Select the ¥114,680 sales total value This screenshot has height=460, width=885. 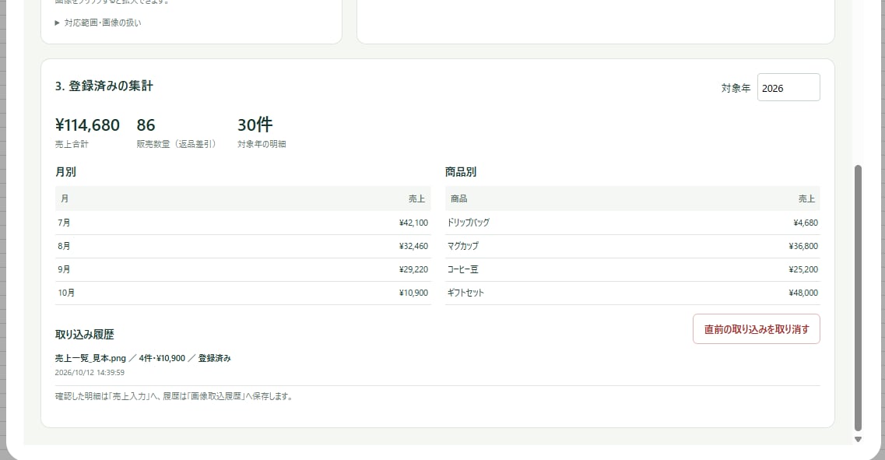click(87, 125)
